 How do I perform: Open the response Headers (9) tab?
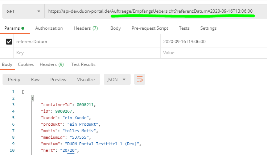point(52,64)
